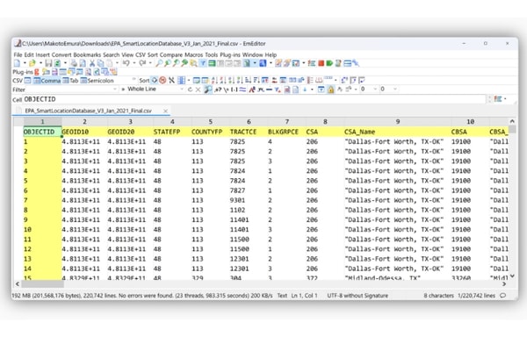Click the refresh filter icon
The image size is (527, 337).
point(191,90)
